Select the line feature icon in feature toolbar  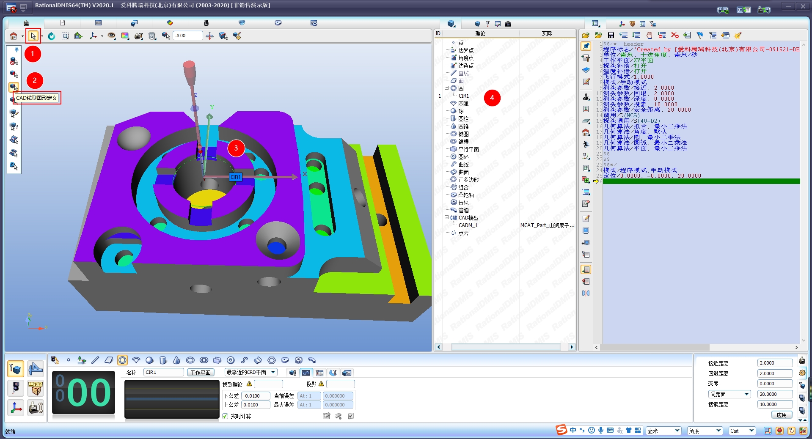tap(95, 360)
